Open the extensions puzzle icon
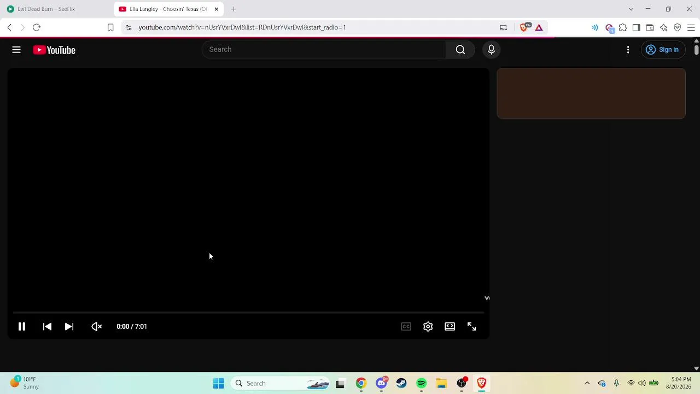The width and height of the screenshot is (700, 394). click(622, 27)
